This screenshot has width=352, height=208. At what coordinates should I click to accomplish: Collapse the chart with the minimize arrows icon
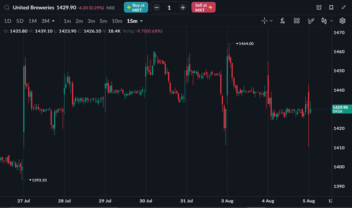coord(343,7)
